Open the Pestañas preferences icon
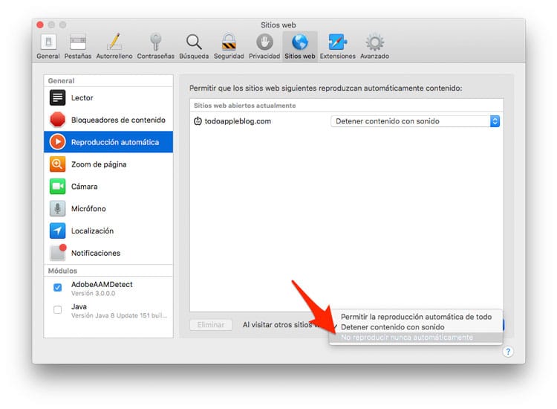This screenshot has width=557, height=409. (x=78, y=42)
